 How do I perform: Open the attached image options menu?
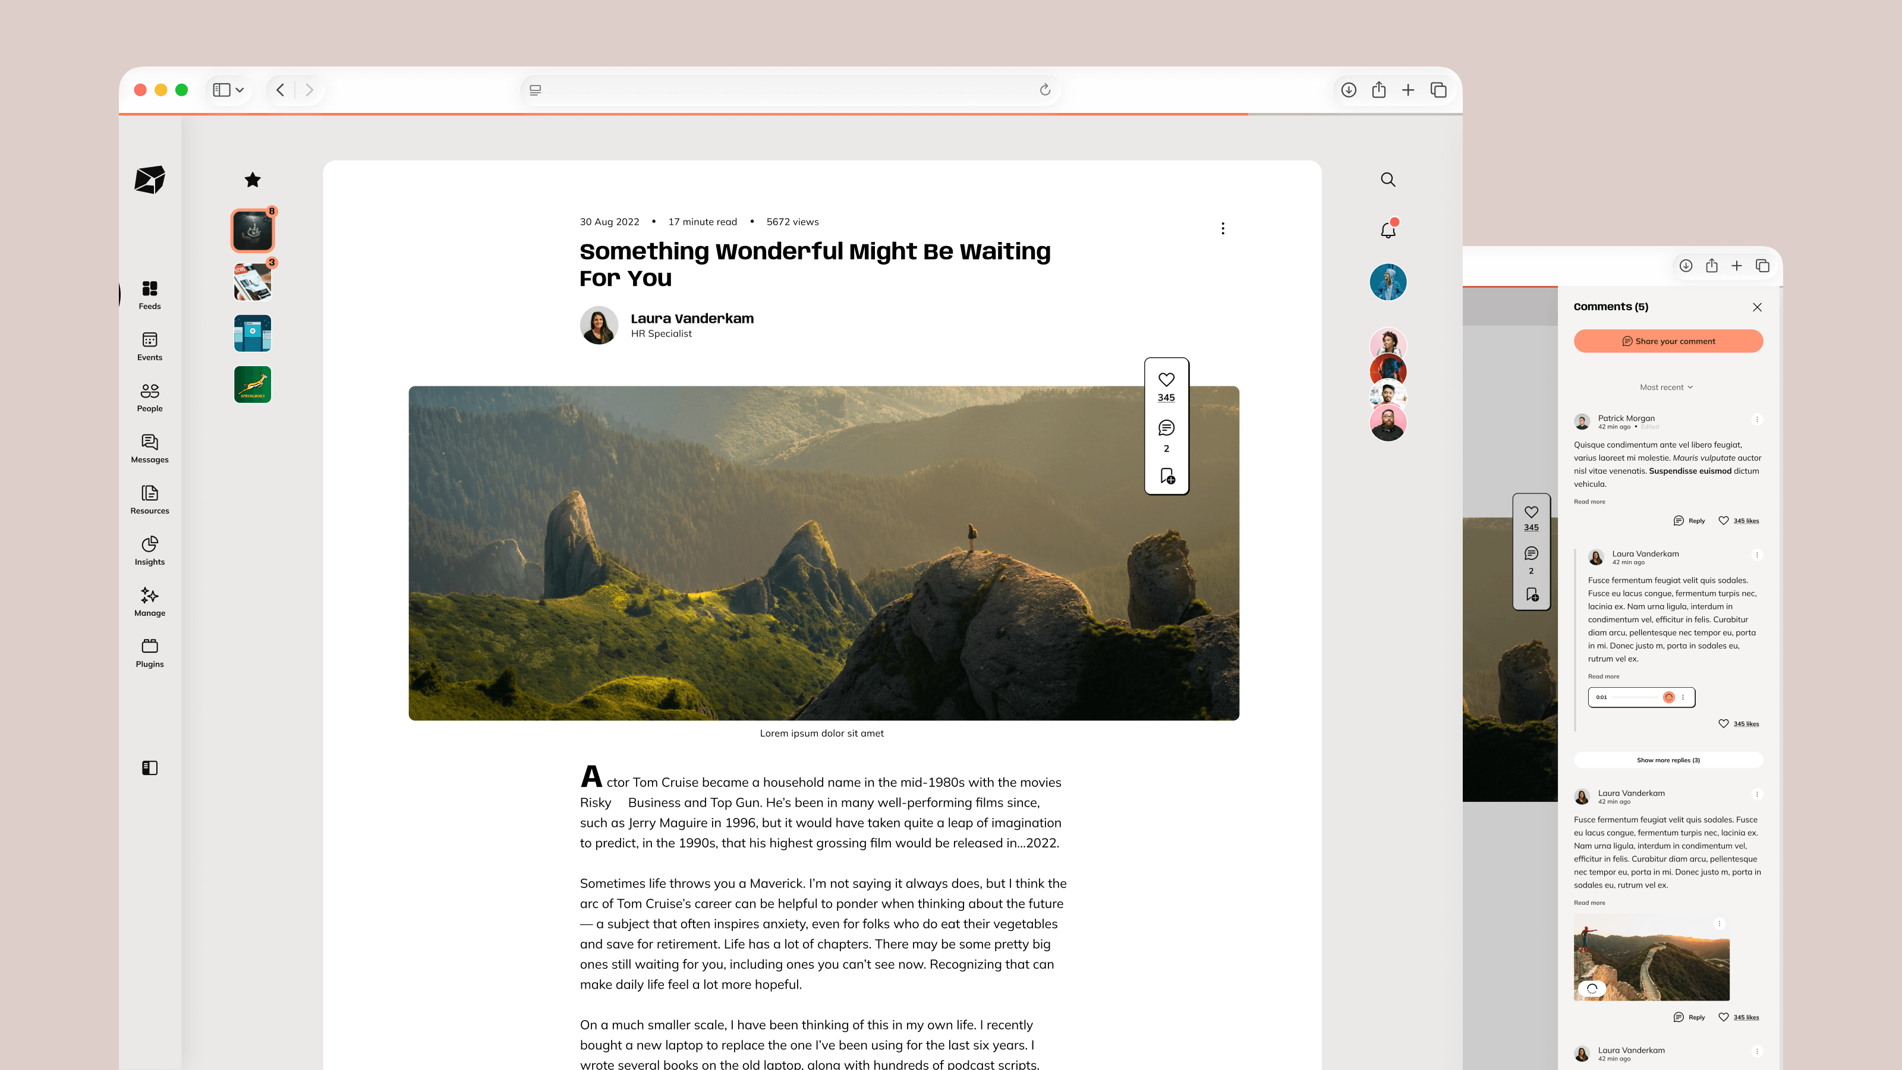(1719, 924)
